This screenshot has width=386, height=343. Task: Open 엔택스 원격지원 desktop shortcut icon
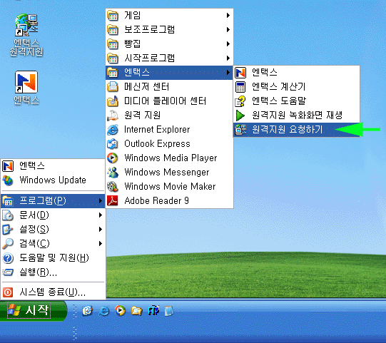pos(26,25)
